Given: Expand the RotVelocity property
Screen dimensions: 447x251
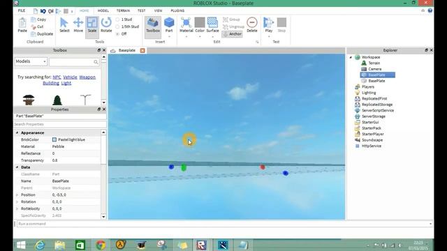Looking at the screenshot, I should pos(17,208).
